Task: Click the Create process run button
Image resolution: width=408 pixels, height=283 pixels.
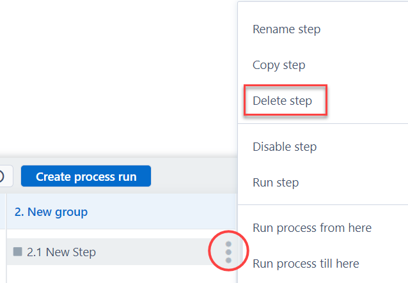Action: pyautogui.click(x=86, y=176)
